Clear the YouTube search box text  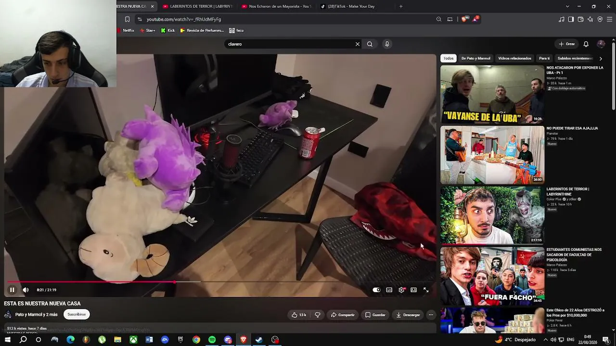tap(358, 44)
